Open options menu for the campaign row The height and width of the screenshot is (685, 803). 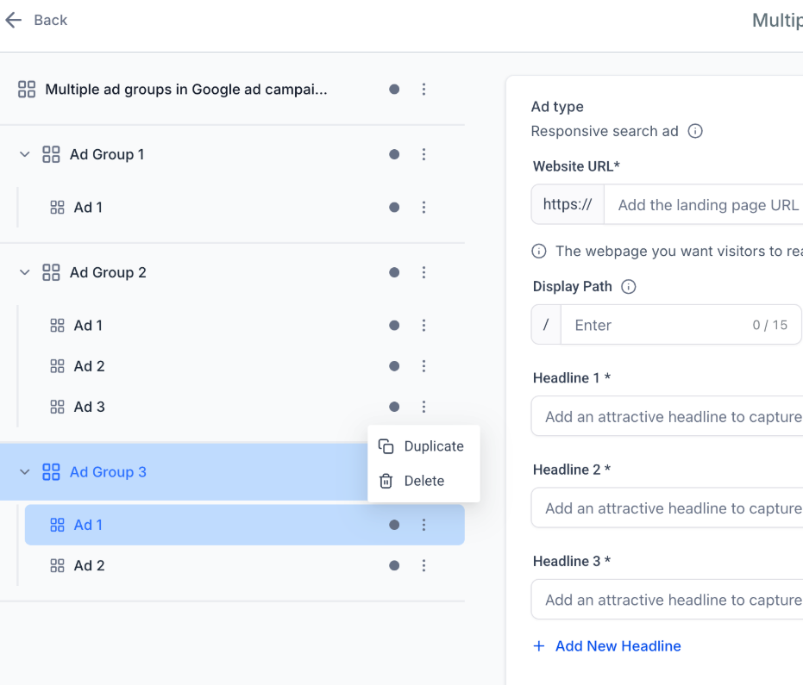423,89
